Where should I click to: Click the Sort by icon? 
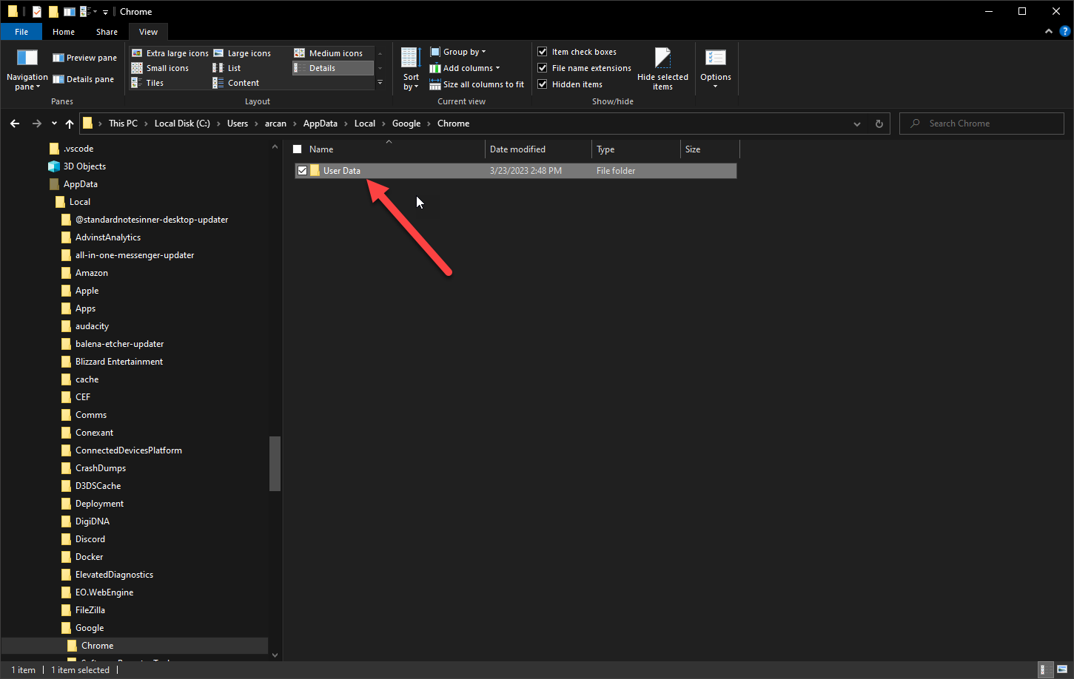point(411,58)
